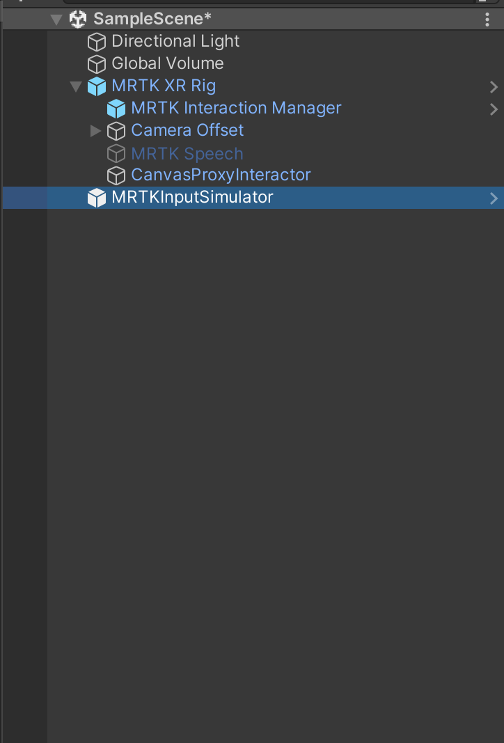Open MRTK Interaction Manager prefab chevron

point(494,109)
